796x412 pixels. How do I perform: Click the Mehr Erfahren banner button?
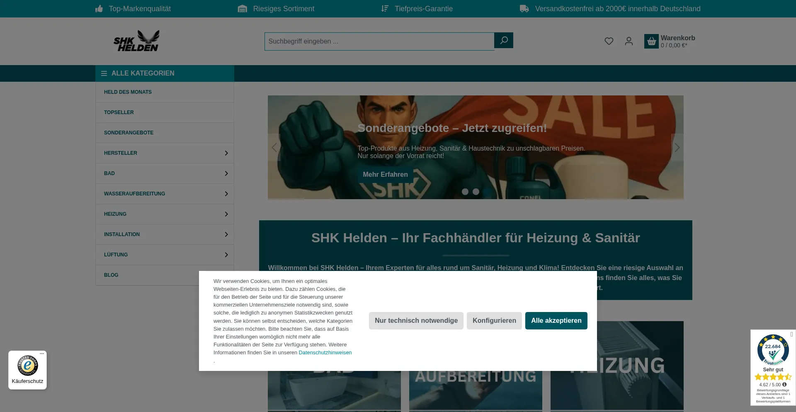click(x=386, y=175)
